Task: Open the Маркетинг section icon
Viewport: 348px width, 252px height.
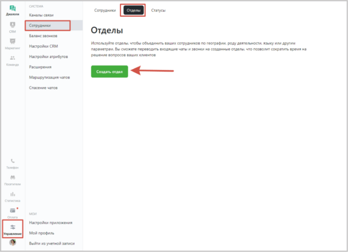Action: [x=12, y=41]
